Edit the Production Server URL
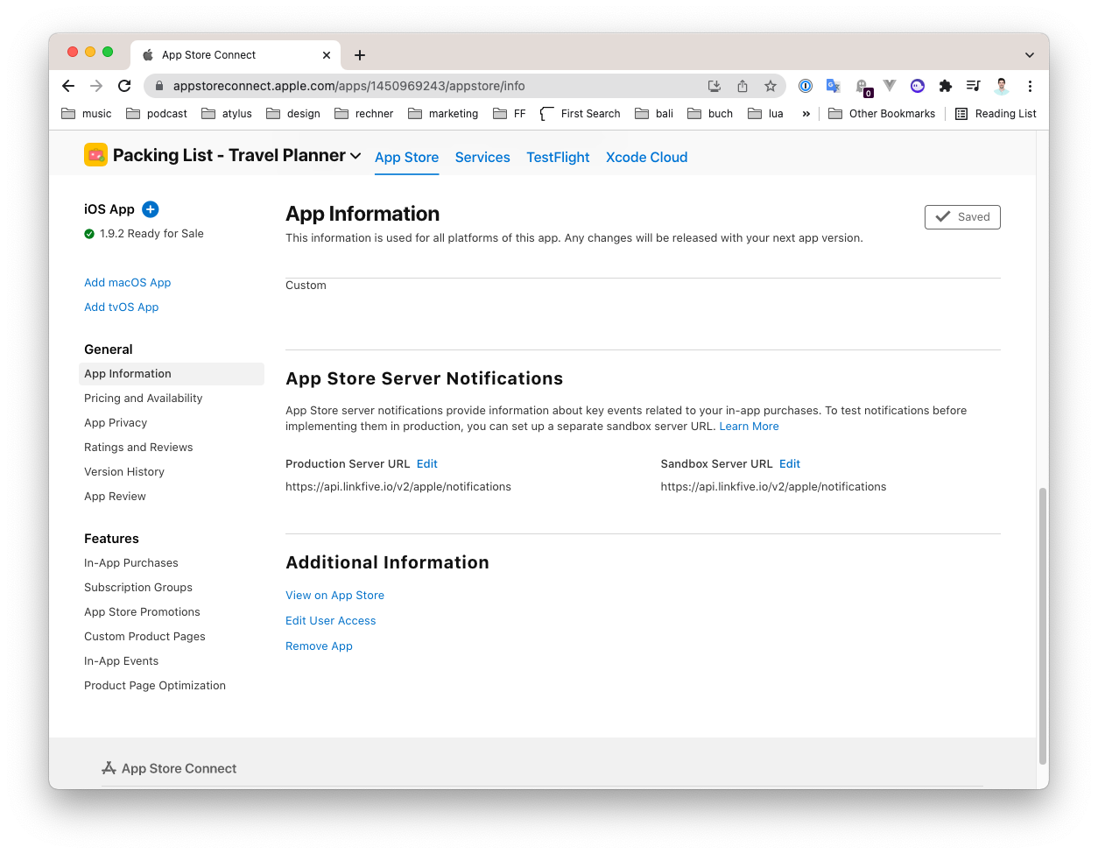 (427, 464)
